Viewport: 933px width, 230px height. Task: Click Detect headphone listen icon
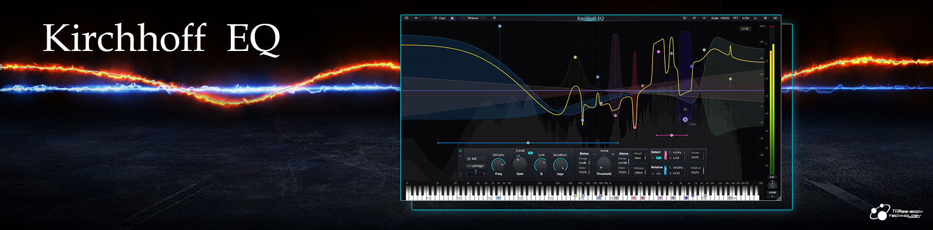click(x=653, y=158)
